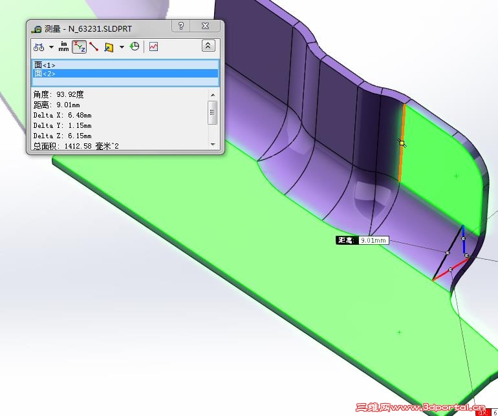Click the arc/circle measurements icon
498x416 pixels.
click(x=39, y=47)
